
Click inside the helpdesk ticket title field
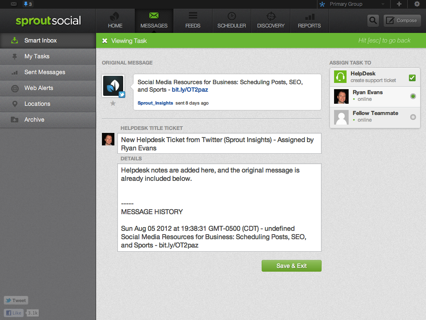coord(219,143)
